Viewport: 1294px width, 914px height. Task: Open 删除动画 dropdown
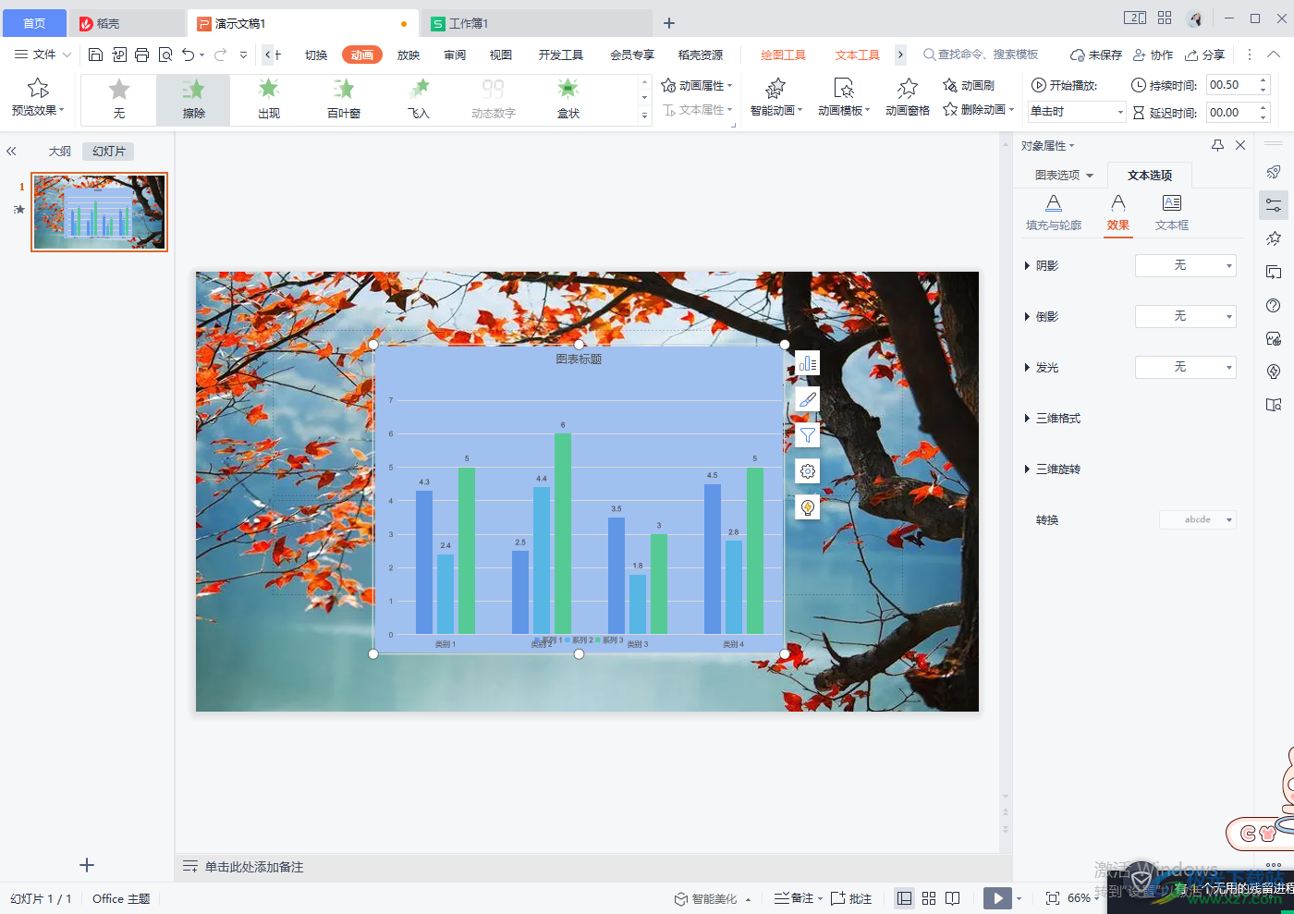[x=979, y=110]
